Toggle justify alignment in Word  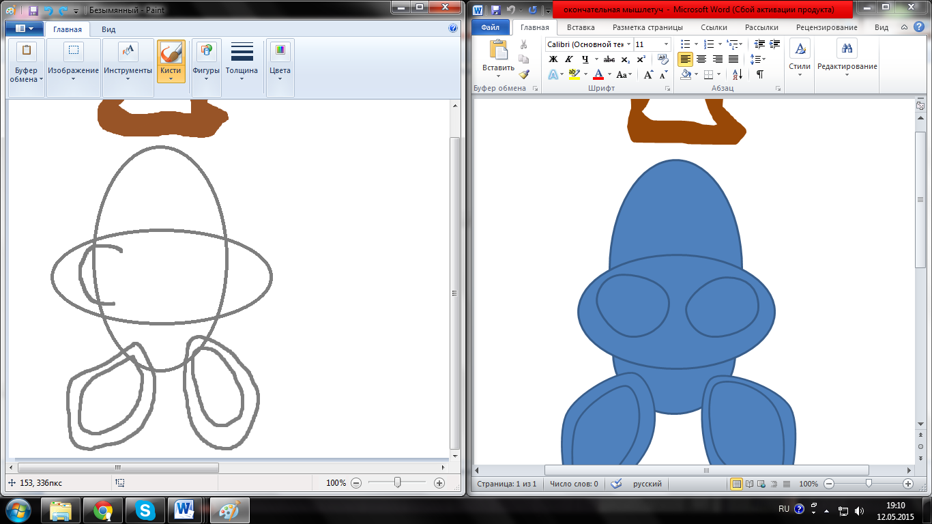(733, 59)
